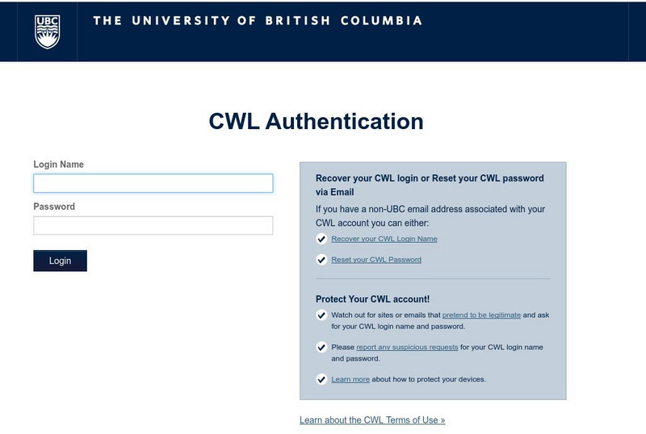Image resolution: width=646 pixels, height=434 pixels.
Task: Click the checkmark beside 'Please report any suspicious requests'
Action: tap(321, 348)
